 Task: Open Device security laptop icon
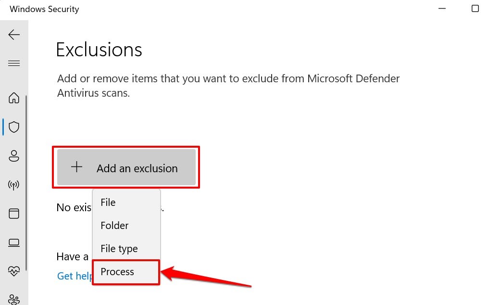point(14,242)
